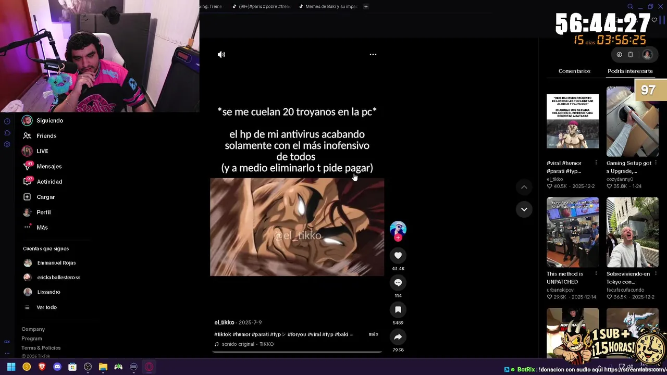Open options for Gaming Setup recommendation
The width and height of the screenshot is (667, 375).
tap(656, 163)
